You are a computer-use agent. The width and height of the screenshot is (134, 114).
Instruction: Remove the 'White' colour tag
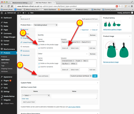tap(76, 64)
